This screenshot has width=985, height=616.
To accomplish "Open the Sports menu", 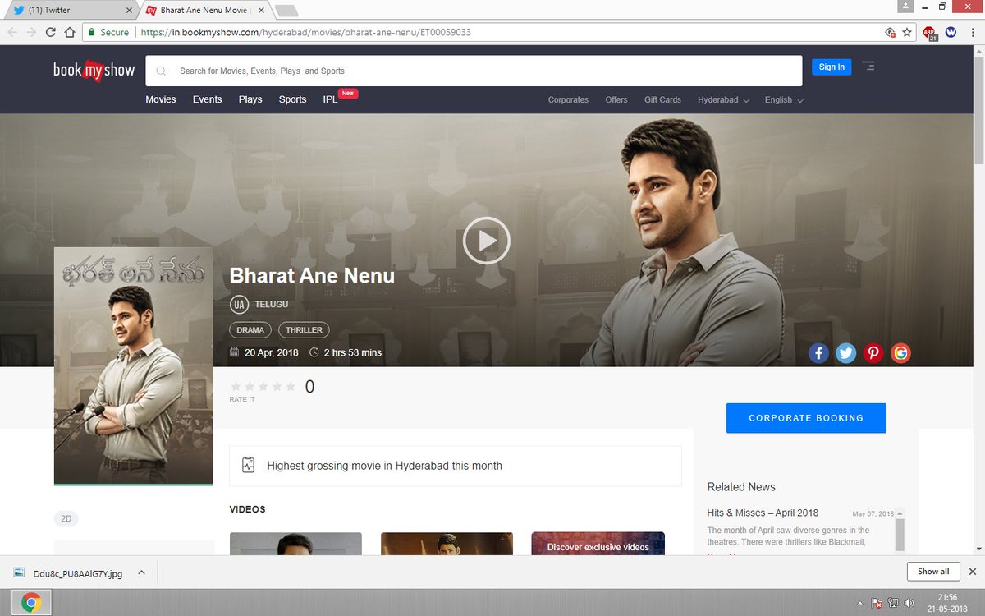I will tap(292, 99).
